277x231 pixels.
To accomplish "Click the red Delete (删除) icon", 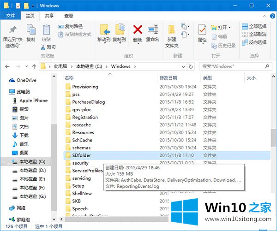I will tap(138, 30).
